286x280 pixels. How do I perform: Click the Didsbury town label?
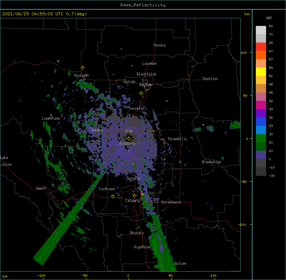(x=127, y=143)
